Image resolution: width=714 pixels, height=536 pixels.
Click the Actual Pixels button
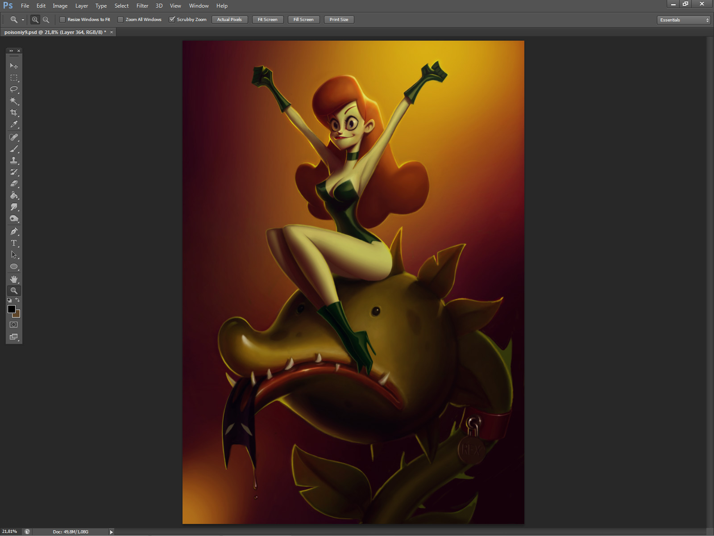coord(229,20)
